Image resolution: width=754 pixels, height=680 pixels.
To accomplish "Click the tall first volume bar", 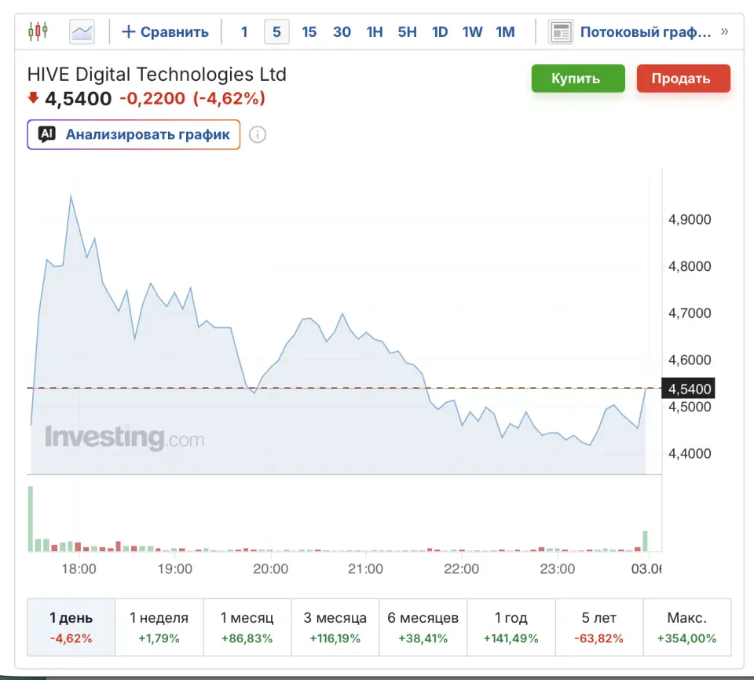I will tap(31, 519).
